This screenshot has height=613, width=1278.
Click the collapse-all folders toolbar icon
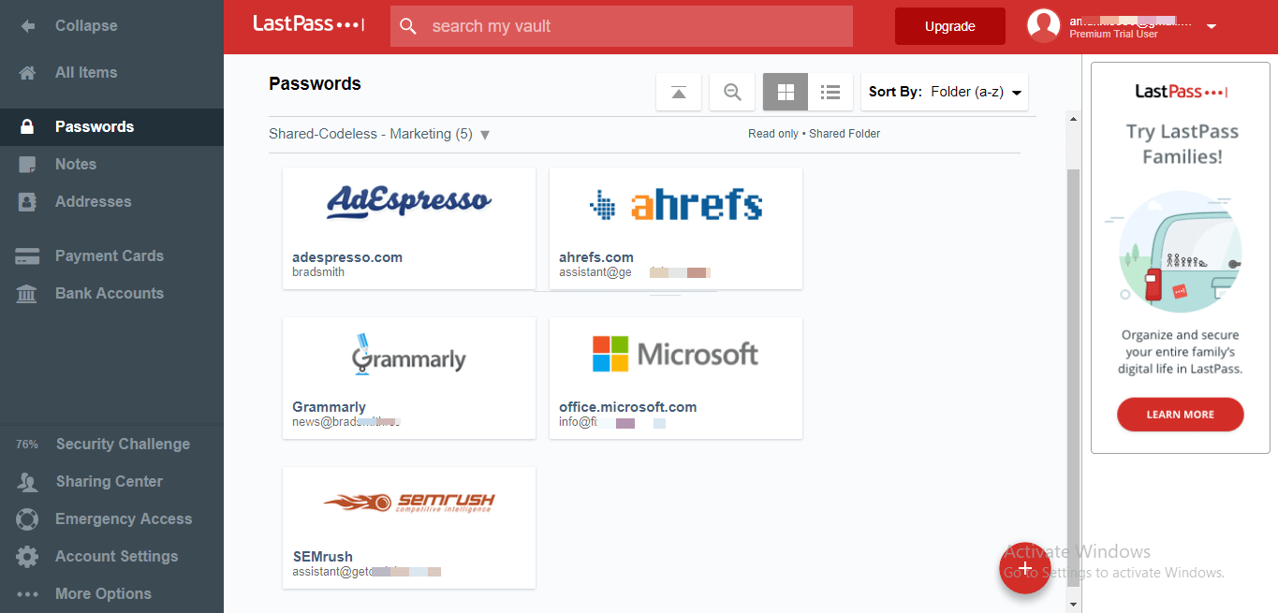679,92
